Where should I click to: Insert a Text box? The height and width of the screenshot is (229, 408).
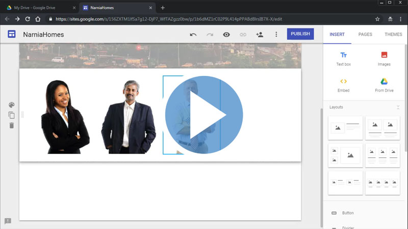pos(343,59)
